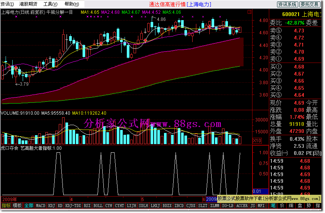Click the 换手 0.43% value
This screenshot has height=213, width=325.
pyautogui.click(x=297, y=139)
